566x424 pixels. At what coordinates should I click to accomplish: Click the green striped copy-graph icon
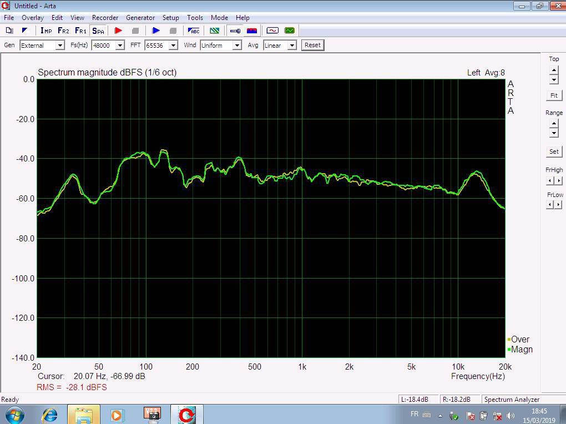215,31
